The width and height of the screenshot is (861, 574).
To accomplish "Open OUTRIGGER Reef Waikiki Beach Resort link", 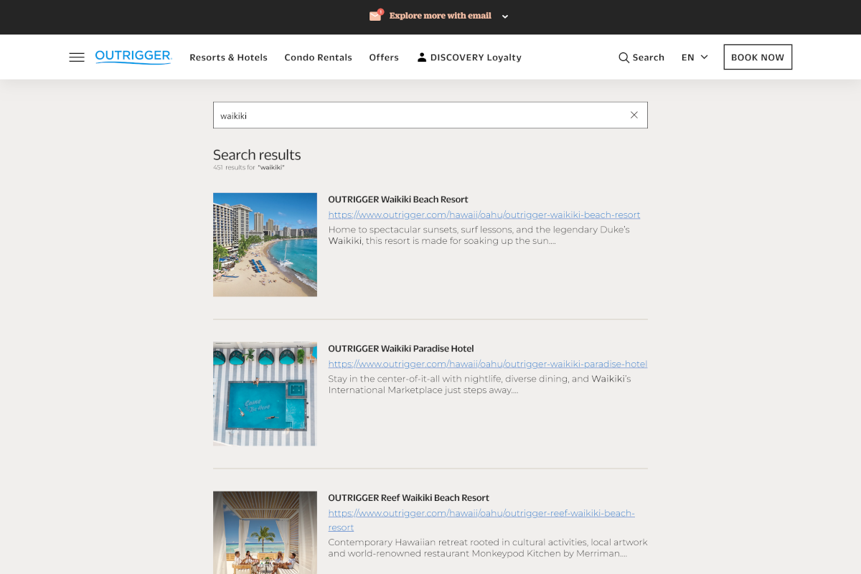I will [x=408, y=497].
